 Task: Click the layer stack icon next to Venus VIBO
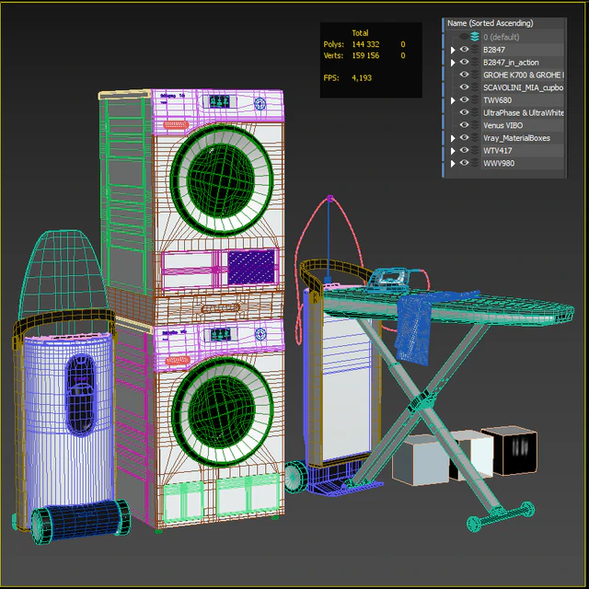(x=475, y=125)
